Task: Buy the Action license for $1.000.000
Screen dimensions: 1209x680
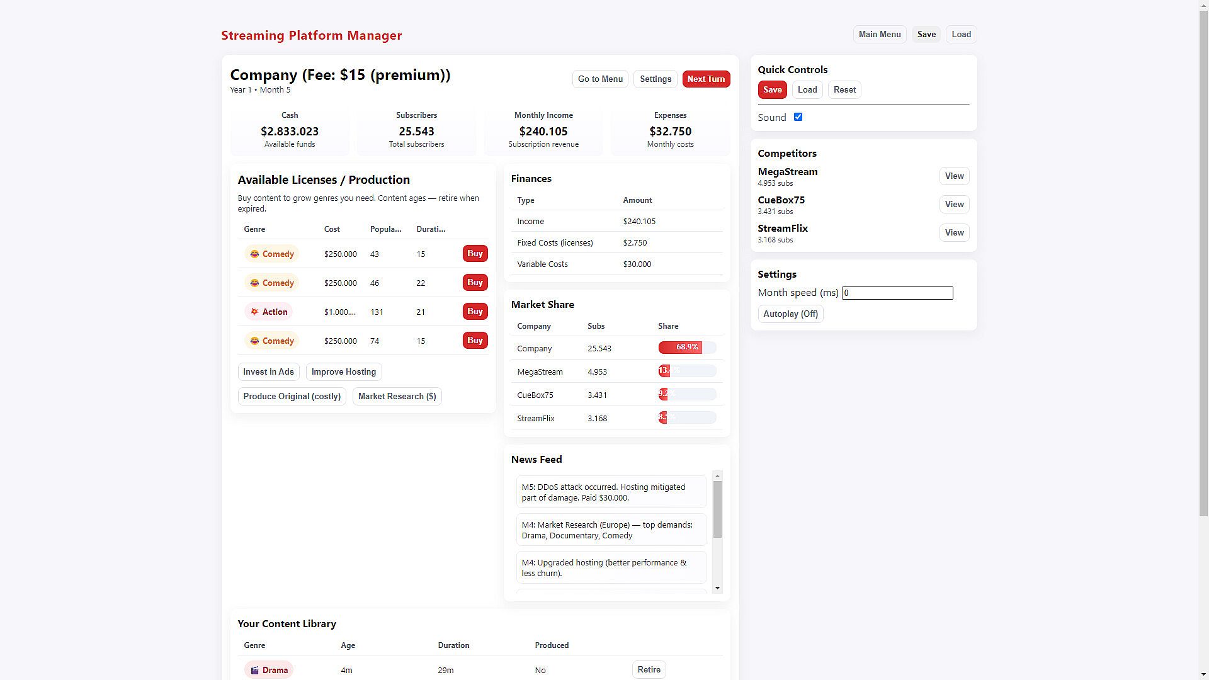Action: [x=475, y=312]
